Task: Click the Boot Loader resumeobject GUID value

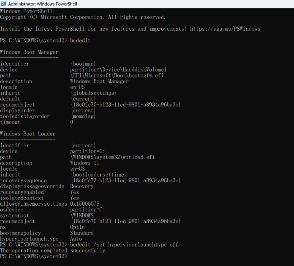Action: click(x=125, y=221)
